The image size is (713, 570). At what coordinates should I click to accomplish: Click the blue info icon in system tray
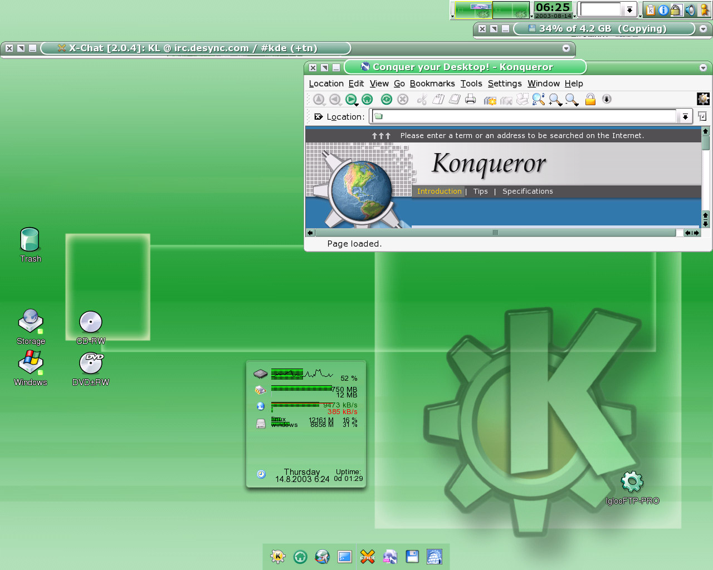663,9
